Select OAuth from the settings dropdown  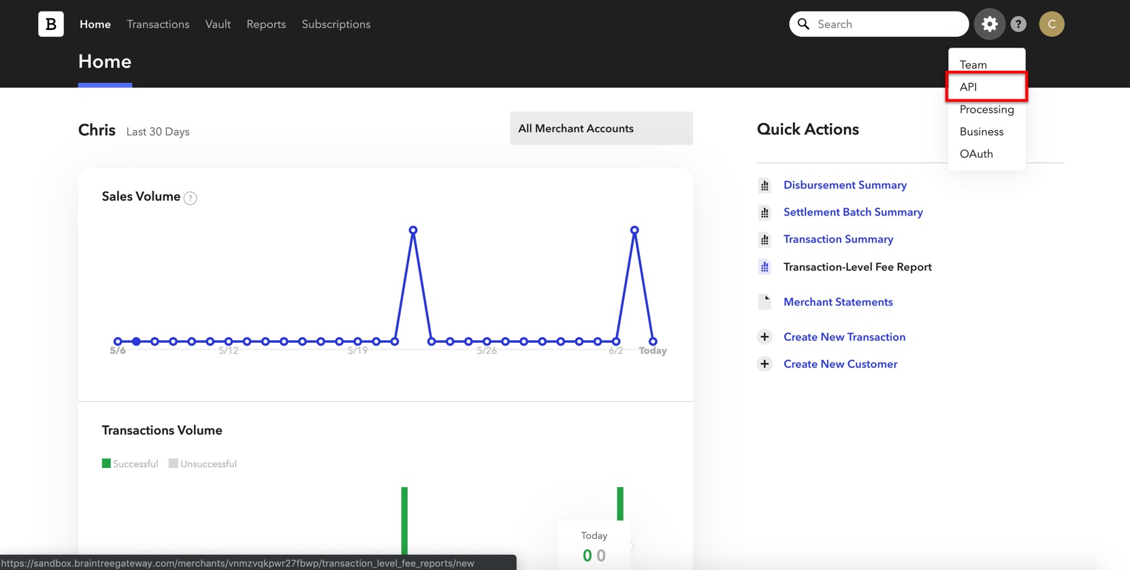976,154
